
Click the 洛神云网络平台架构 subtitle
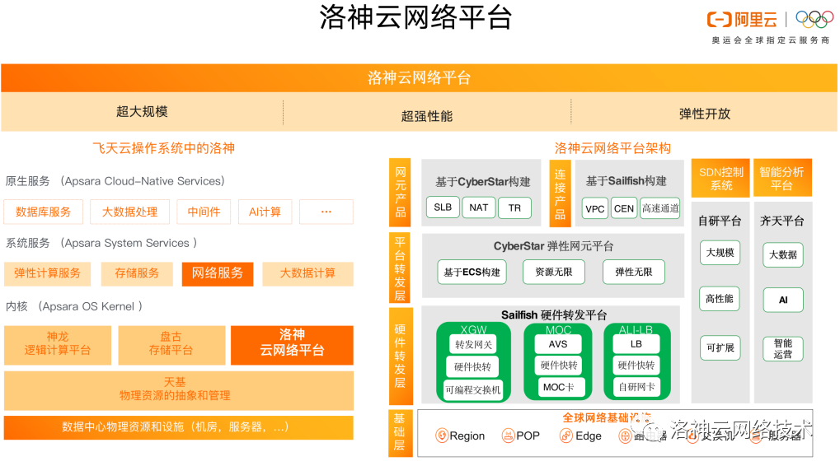pos(612,148)
